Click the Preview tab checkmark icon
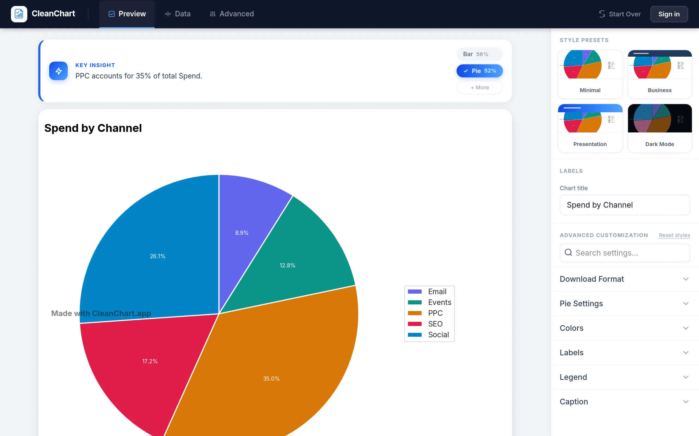699x436 pixels. tap(111, 14)
